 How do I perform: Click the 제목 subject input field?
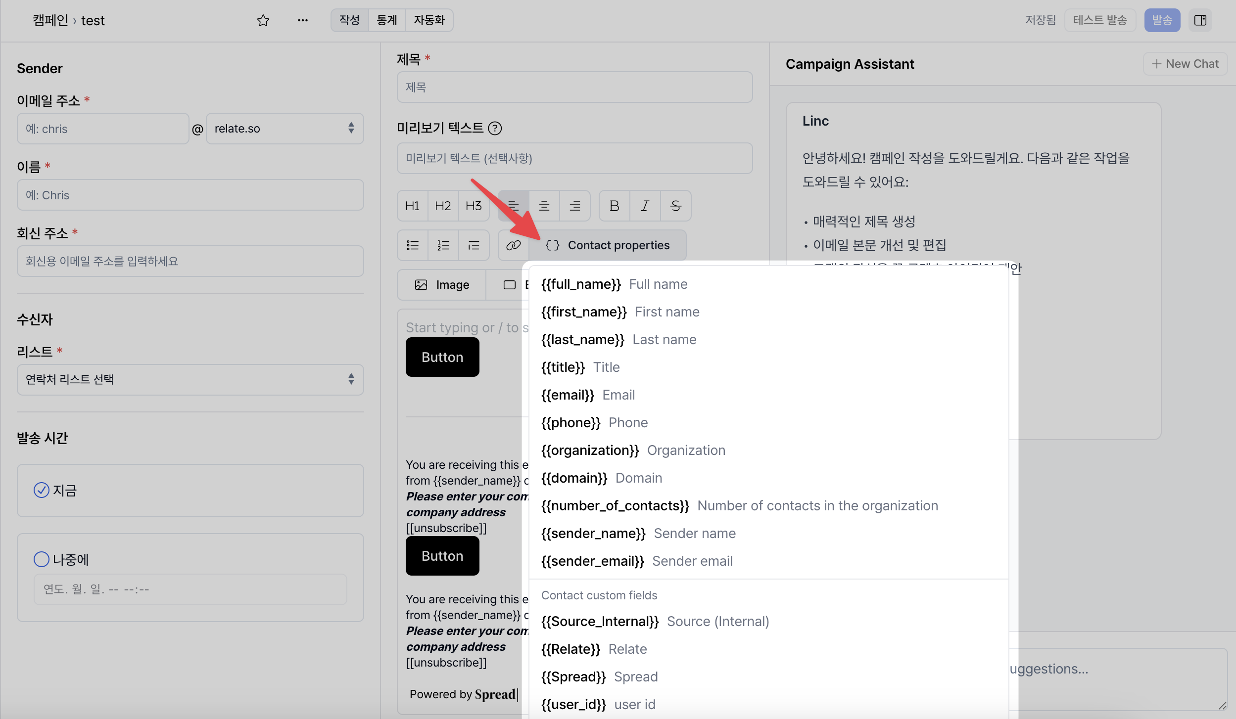574,87
